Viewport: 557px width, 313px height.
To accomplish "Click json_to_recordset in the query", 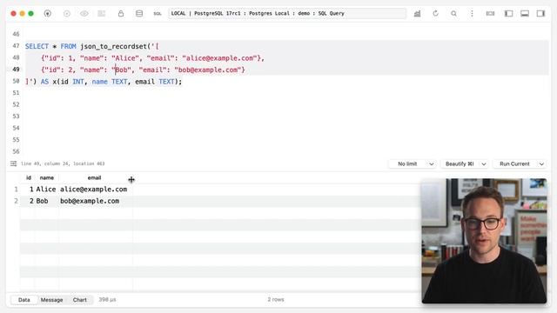I will 113,46.
